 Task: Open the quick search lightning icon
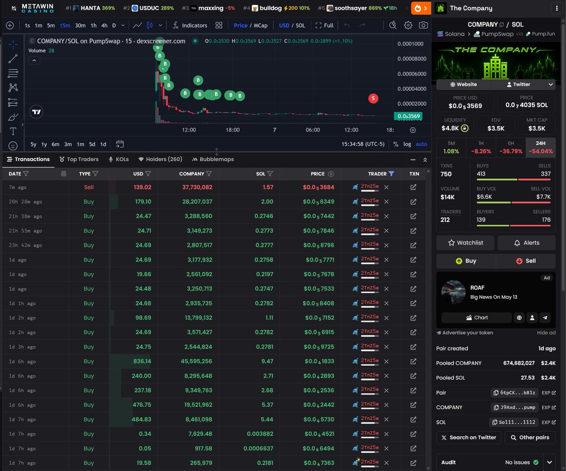(393, 25)
